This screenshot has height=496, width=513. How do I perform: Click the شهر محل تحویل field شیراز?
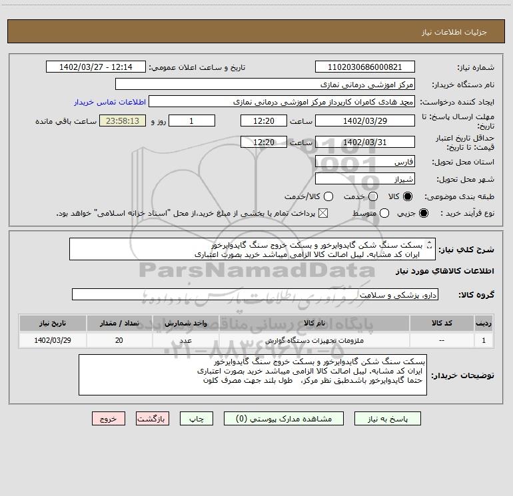click(x=365, y=178)
